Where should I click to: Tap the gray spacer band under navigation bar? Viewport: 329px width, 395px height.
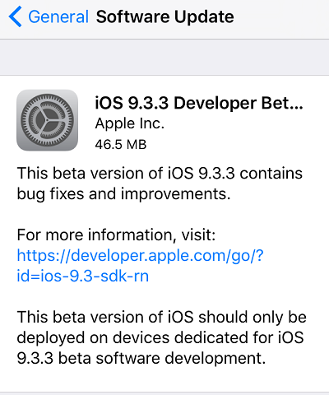click(164, 57)
